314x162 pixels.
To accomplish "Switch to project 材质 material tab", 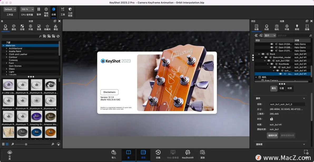I will click(267, 28).
